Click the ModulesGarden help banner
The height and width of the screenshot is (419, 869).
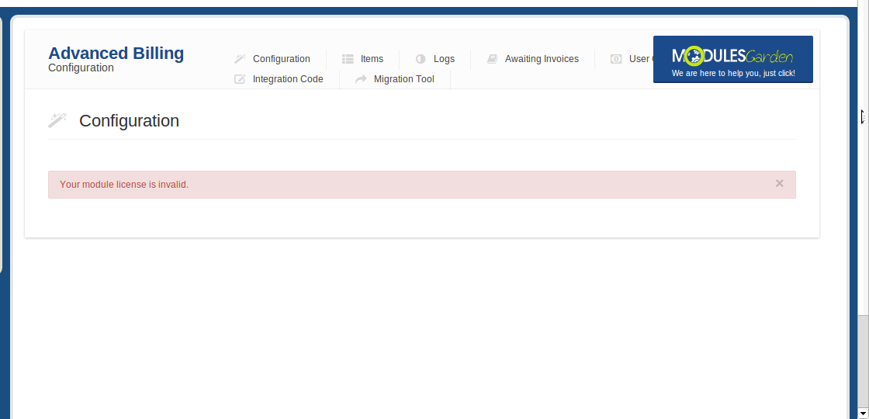(733, 59)
